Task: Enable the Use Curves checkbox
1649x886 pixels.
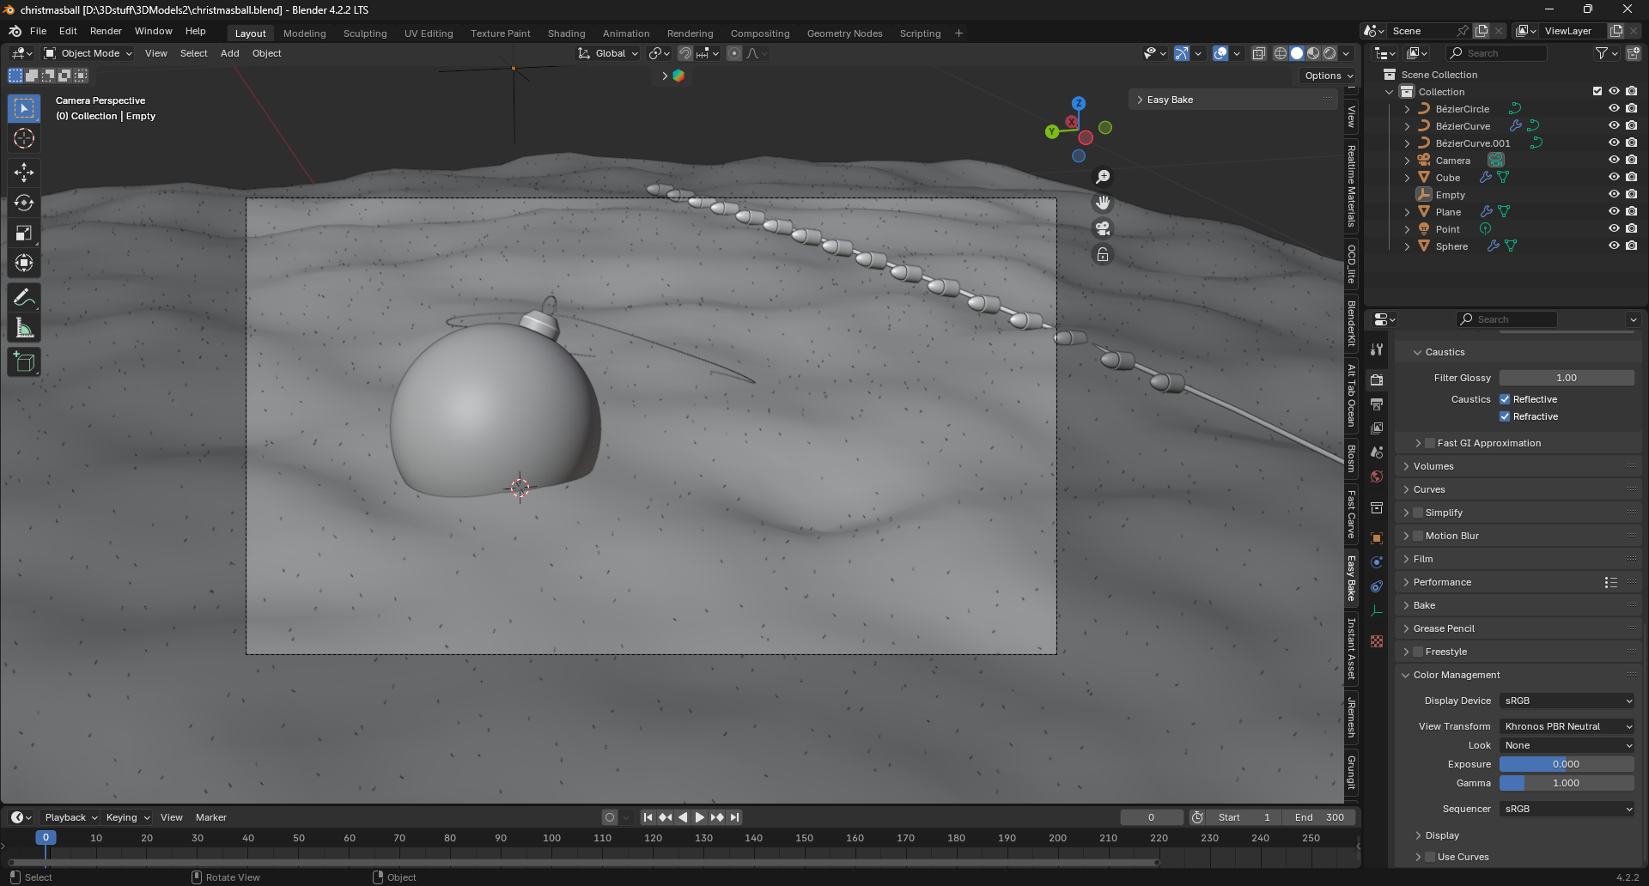Action: pyautogui.click(x=1430, y=857)
